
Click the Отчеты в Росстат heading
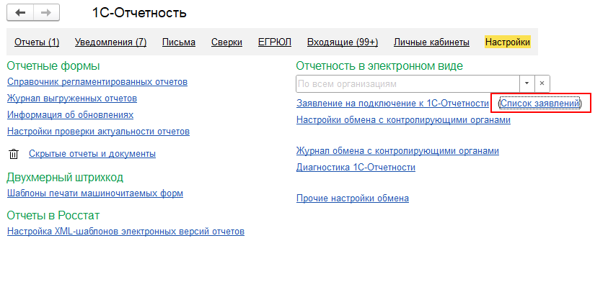tap(53, 216)
